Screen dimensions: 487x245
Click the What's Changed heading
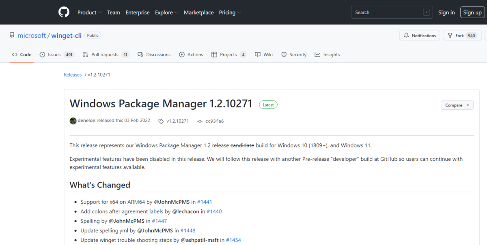point(100,185)
